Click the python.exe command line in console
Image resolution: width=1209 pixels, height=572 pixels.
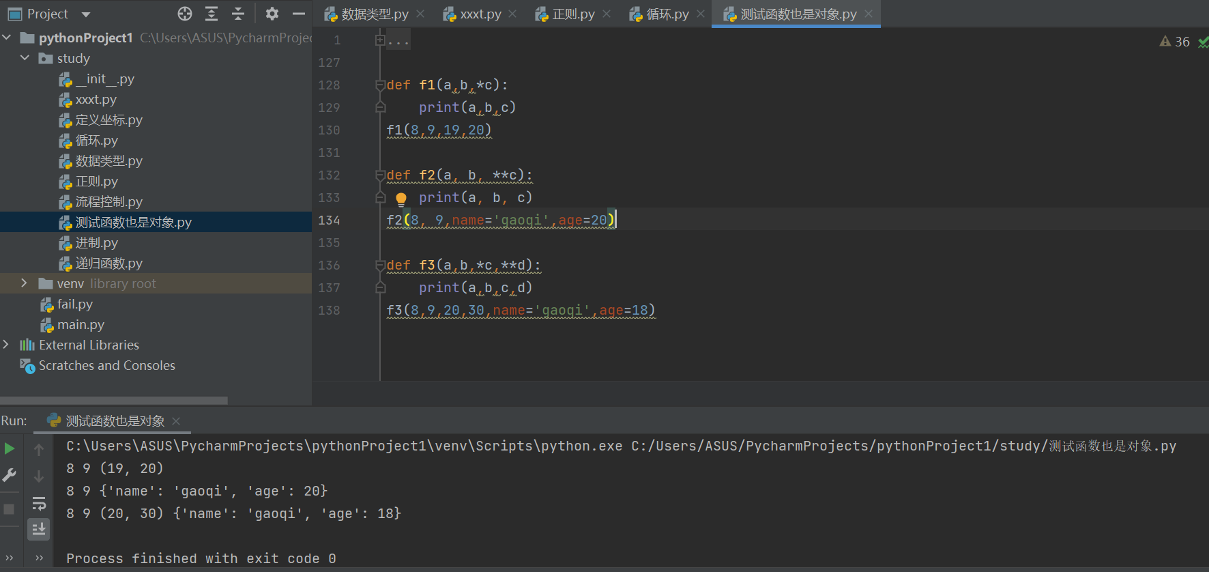point(622,446)
